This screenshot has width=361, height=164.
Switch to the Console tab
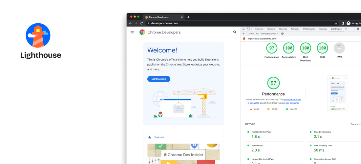pyautogui.click(x=271, y=29)
